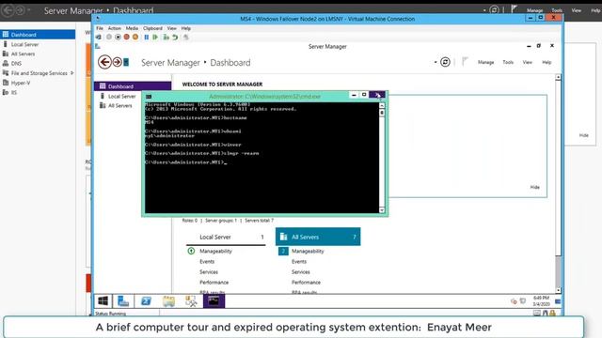Open Tools menu in inner Server Manager
Screen dimensions: 602x338
coord(508,62)
